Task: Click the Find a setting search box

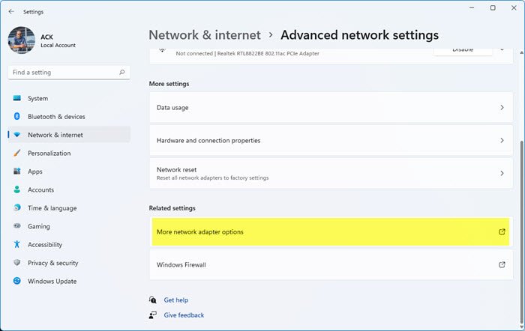Action: [64, 73]
